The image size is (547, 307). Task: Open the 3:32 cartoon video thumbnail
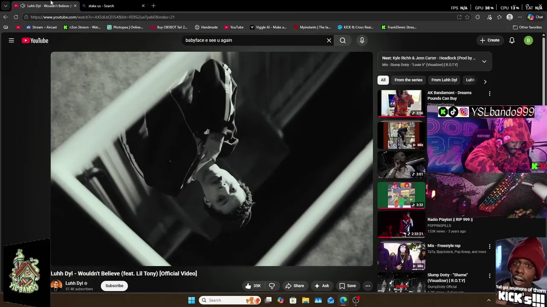point(401,195)
